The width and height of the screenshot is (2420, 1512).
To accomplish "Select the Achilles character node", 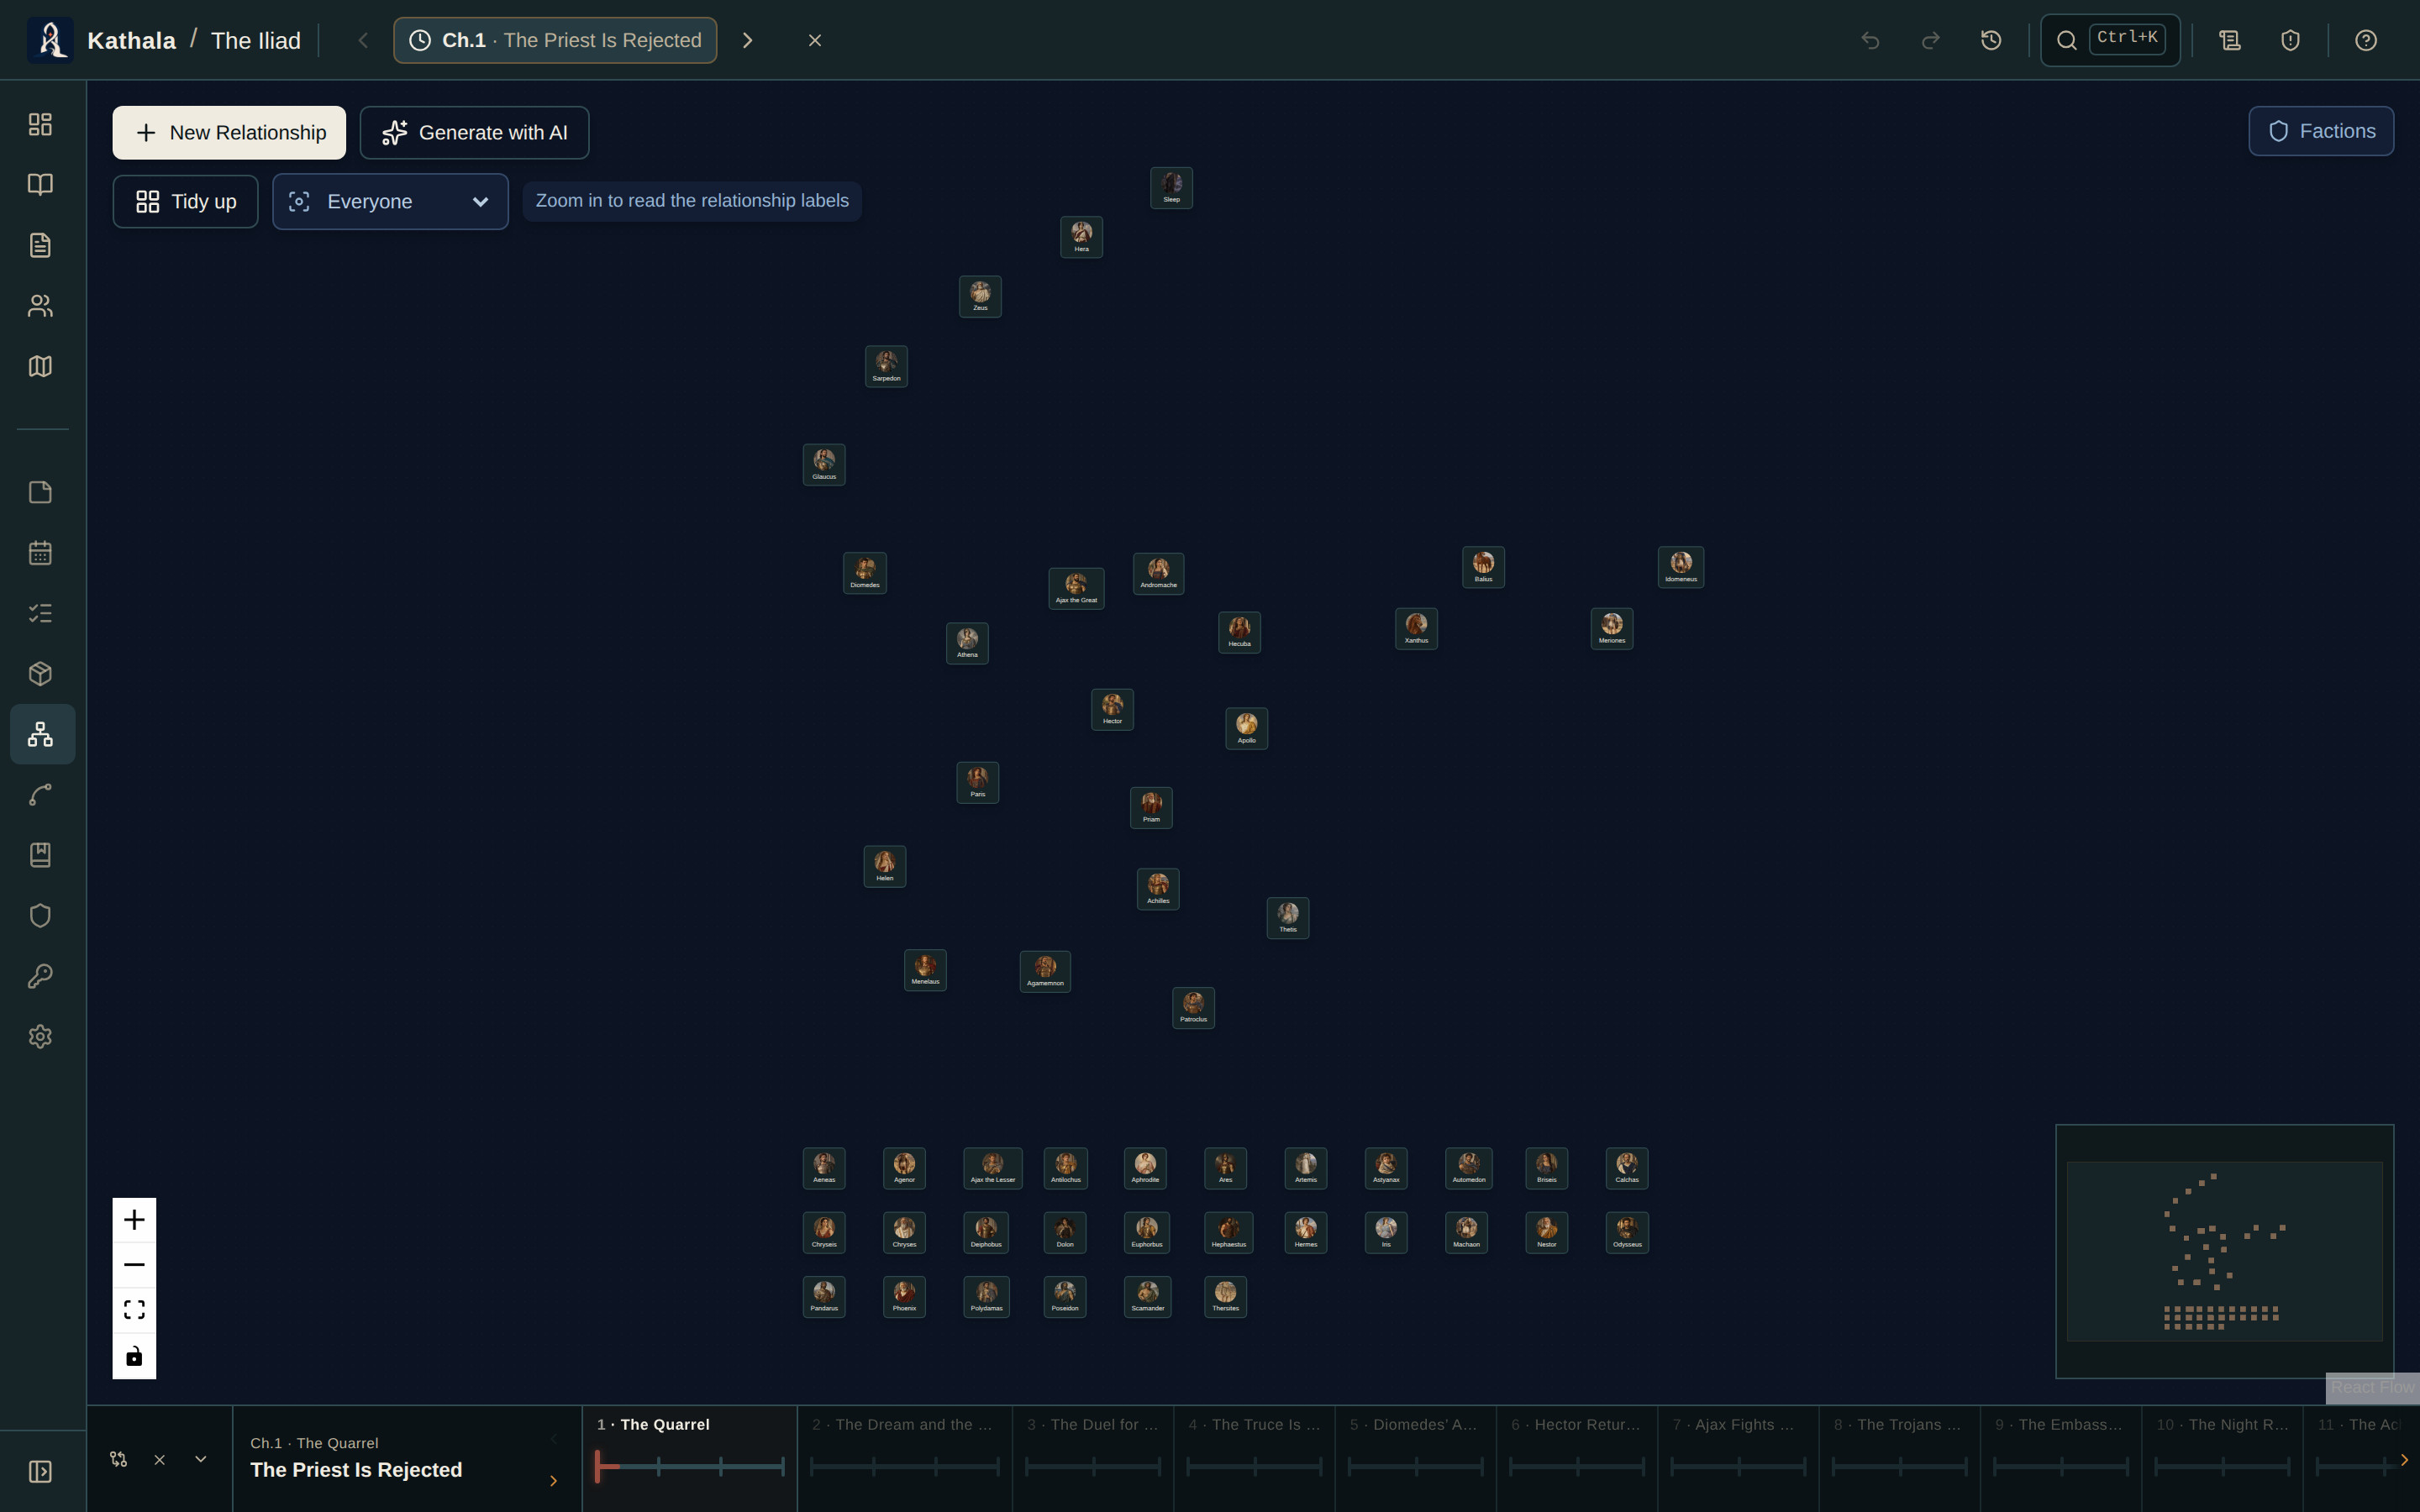I will [x=1158, y=889].
